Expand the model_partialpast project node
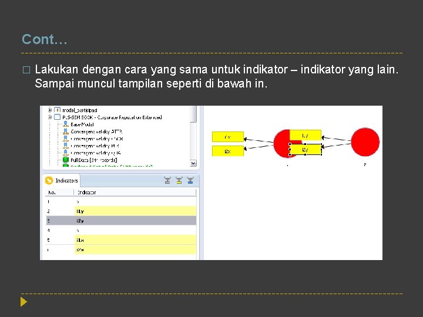The width and height of the screenshot is (423, 317). click(x=50, y=110)
